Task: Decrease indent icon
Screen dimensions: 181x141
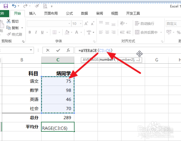Action: click(x=122, y=32)
